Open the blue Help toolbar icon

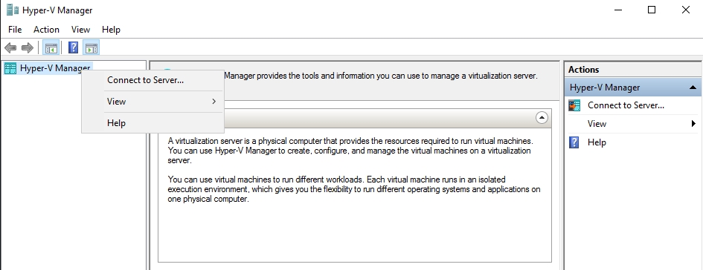pyautogui.click(x=73, y=47)
